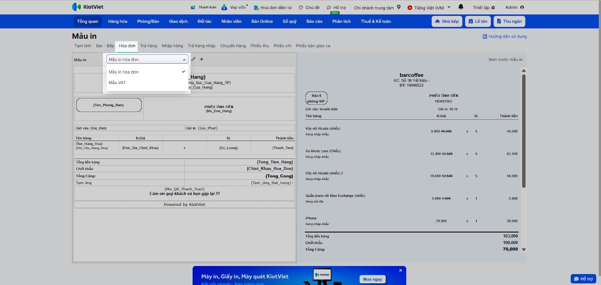
Task: Open Admin account menu
Action: click(x=514, y=7)
